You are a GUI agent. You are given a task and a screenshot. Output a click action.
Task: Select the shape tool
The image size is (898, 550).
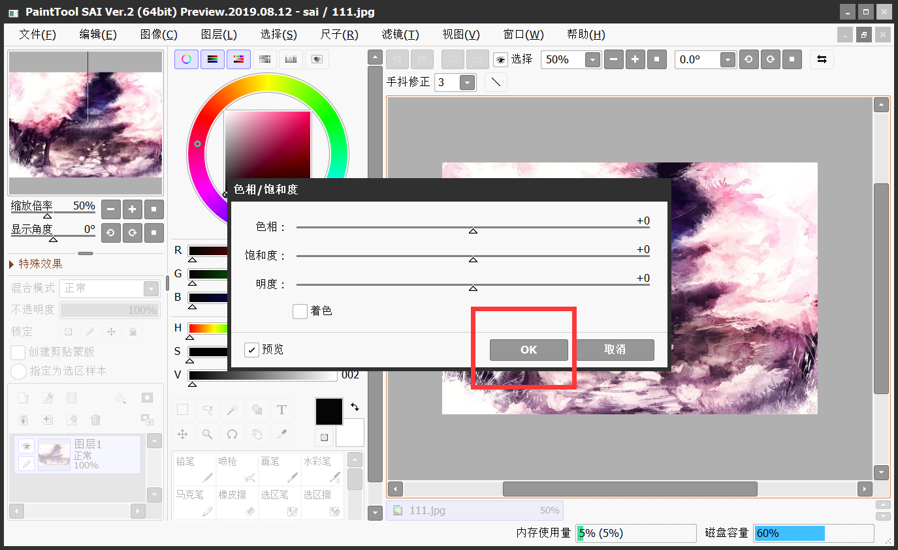(257, 410)
